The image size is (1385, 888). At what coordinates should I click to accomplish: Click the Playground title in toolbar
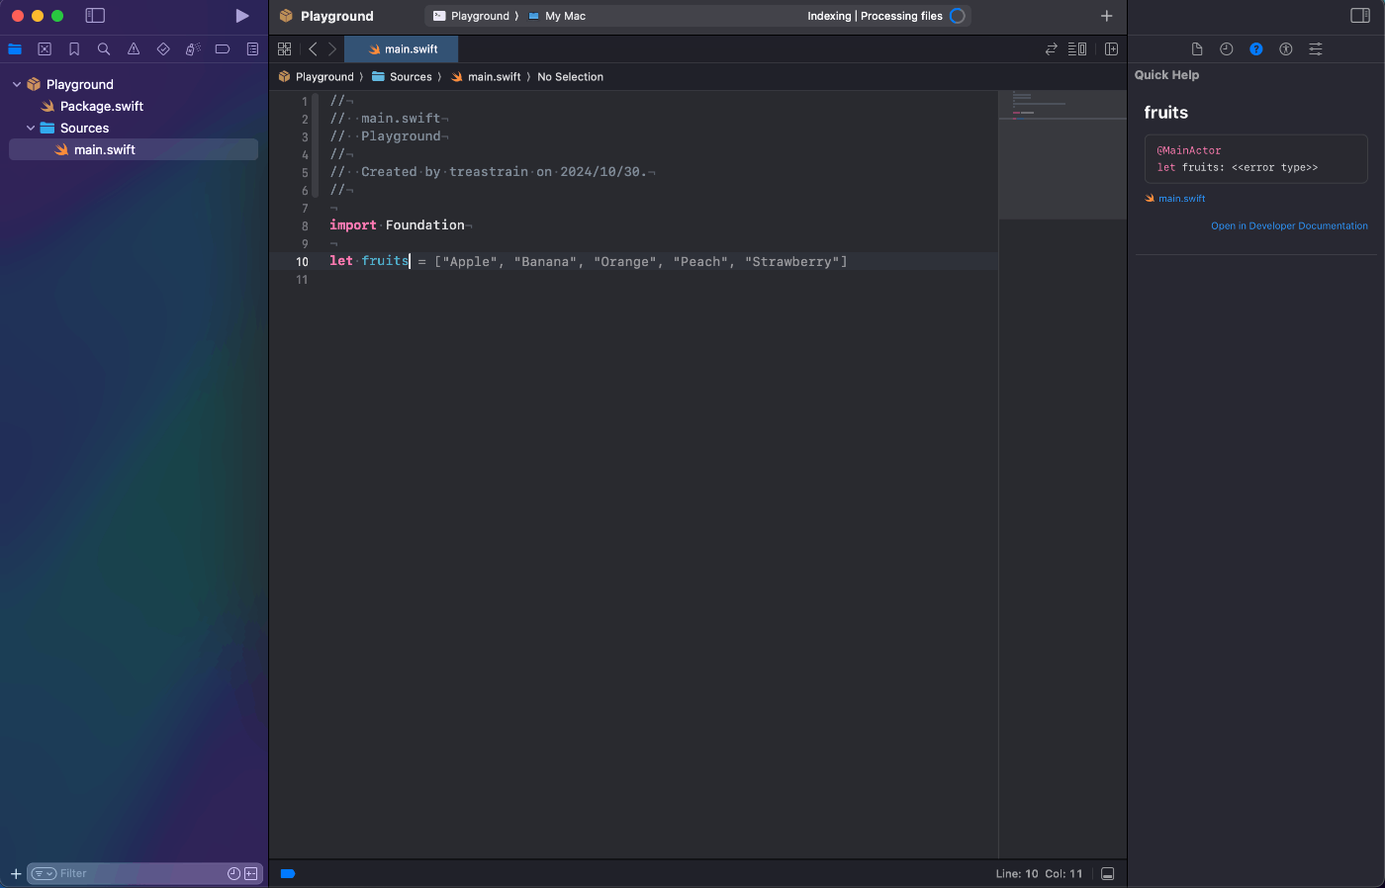[337, 16]
